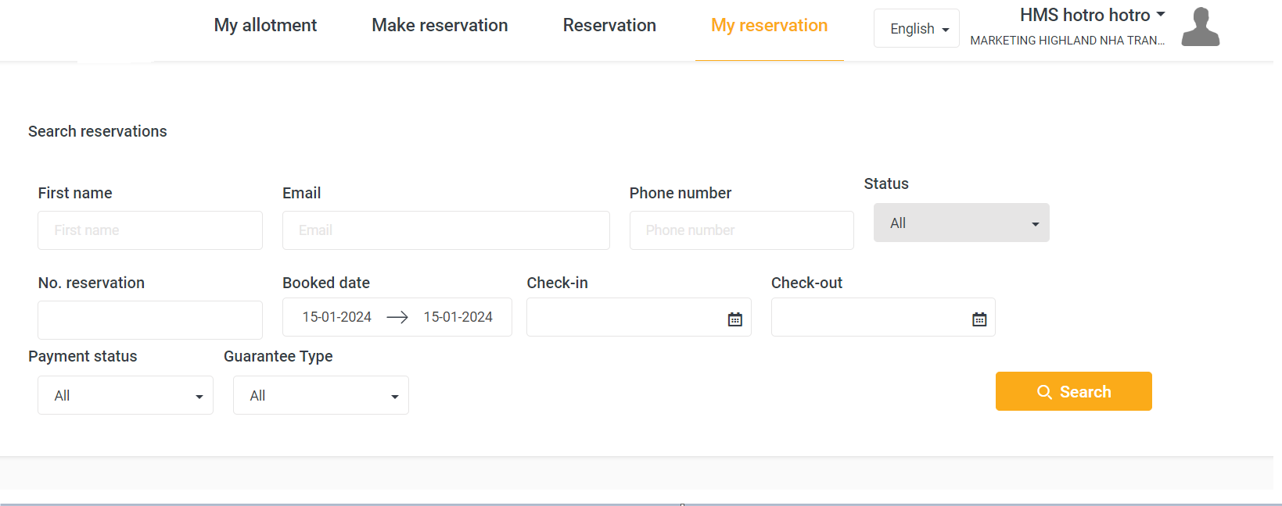Open the Check-in calendar picker icon
1282x506 pixels.
734,319
